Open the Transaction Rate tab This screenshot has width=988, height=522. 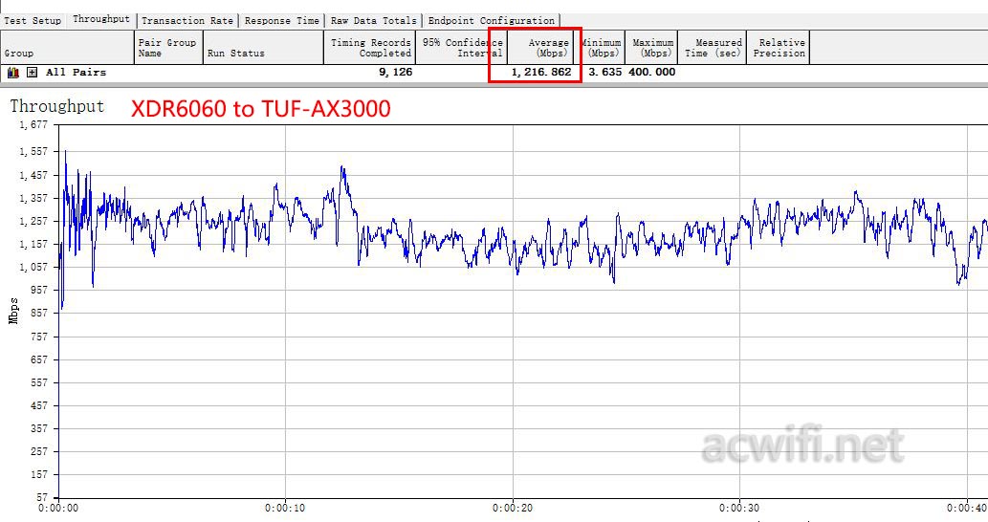tap(187, 21)
